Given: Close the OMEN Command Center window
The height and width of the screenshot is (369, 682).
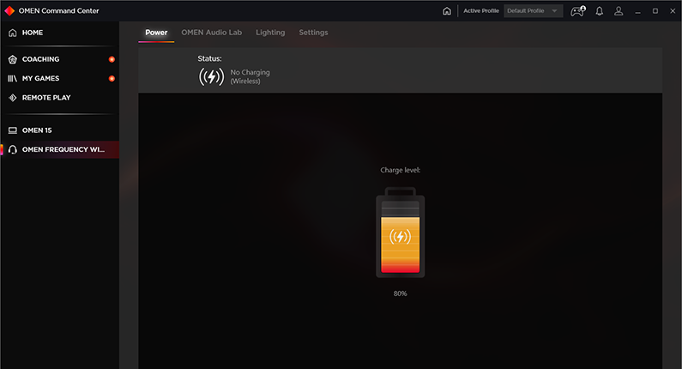Looking at the screenshot, I should [x=673, y=11].
